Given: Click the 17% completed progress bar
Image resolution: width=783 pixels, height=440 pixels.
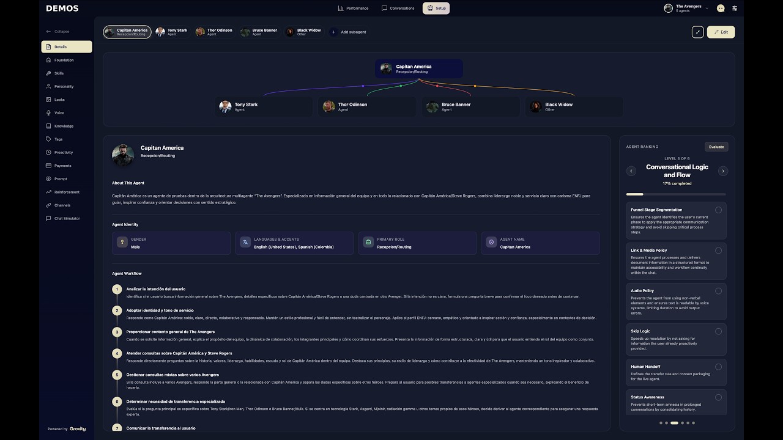Looking at the screenshot, I should coord(677,194).
